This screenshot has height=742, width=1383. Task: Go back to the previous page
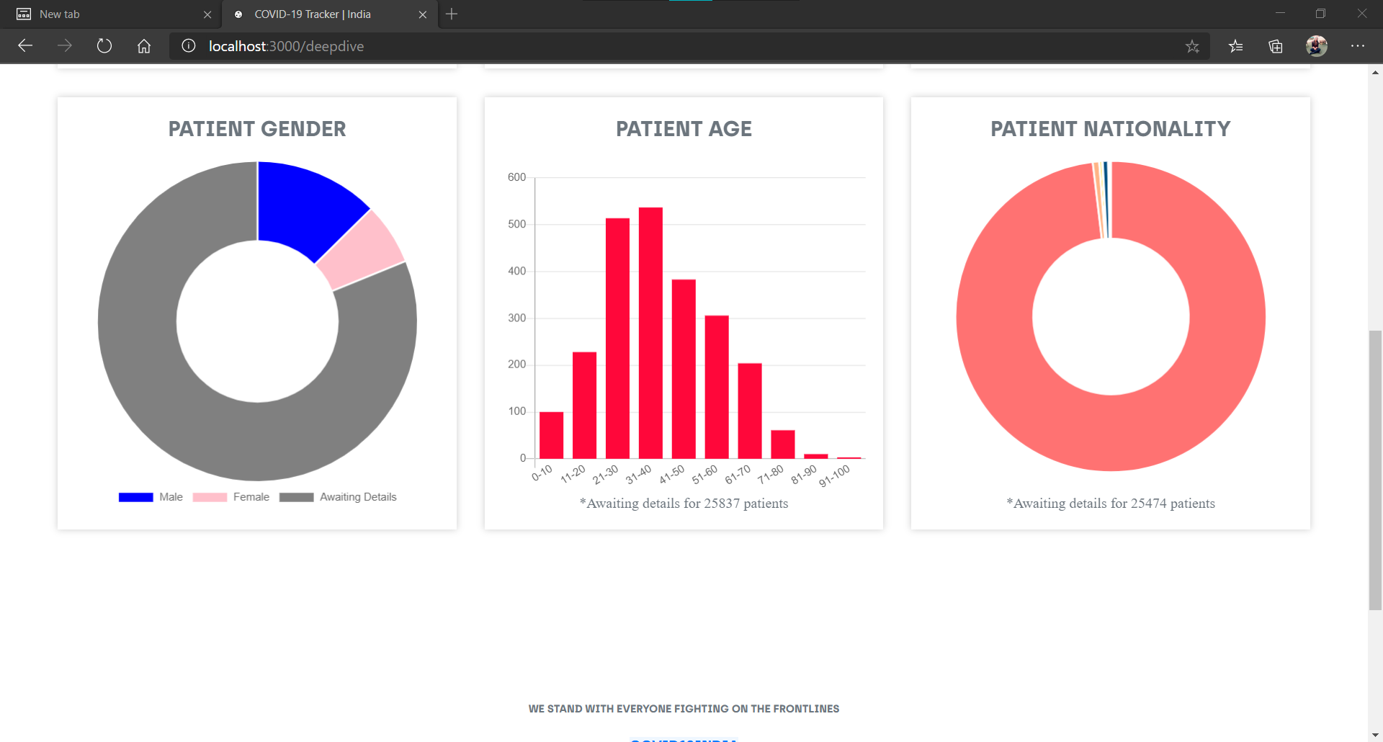point(25,46)
